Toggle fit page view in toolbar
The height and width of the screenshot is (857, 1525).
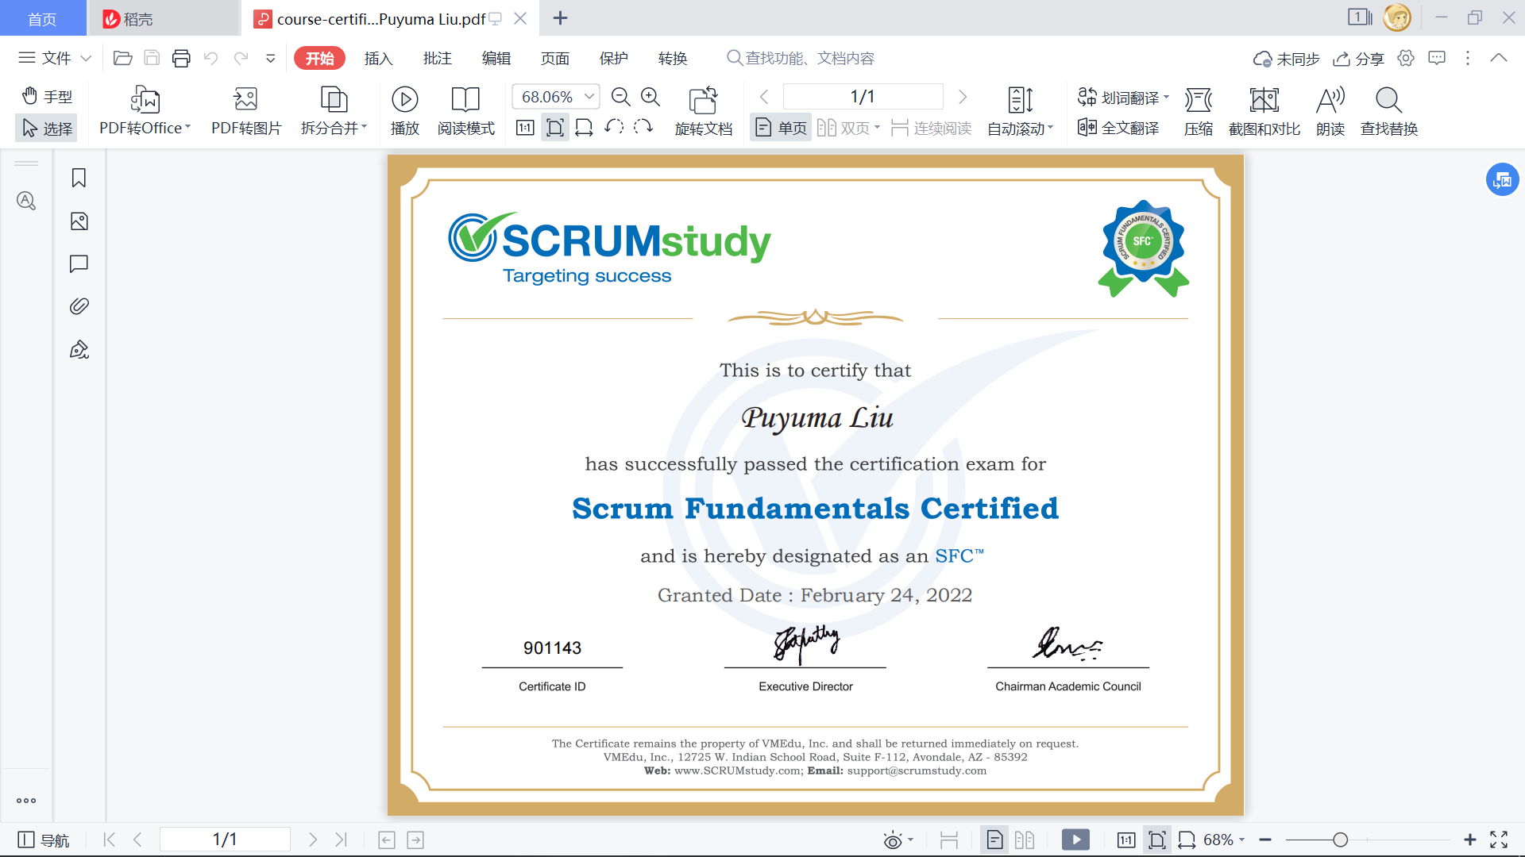coord(555,128)
